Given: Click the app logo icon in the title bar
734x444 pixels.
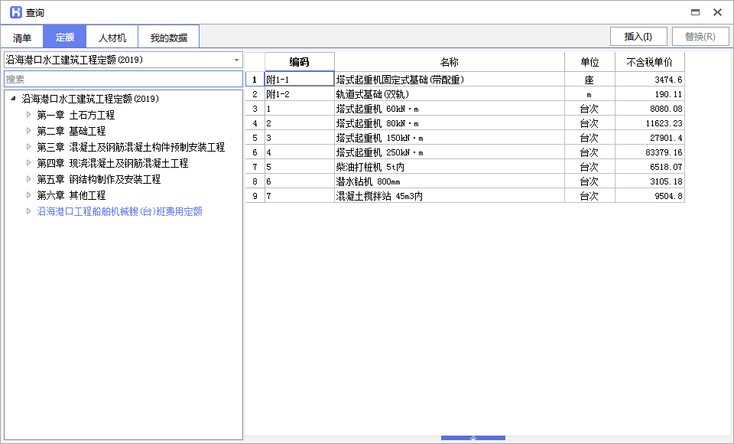Looking at the screenshot, I should [13, 12].
